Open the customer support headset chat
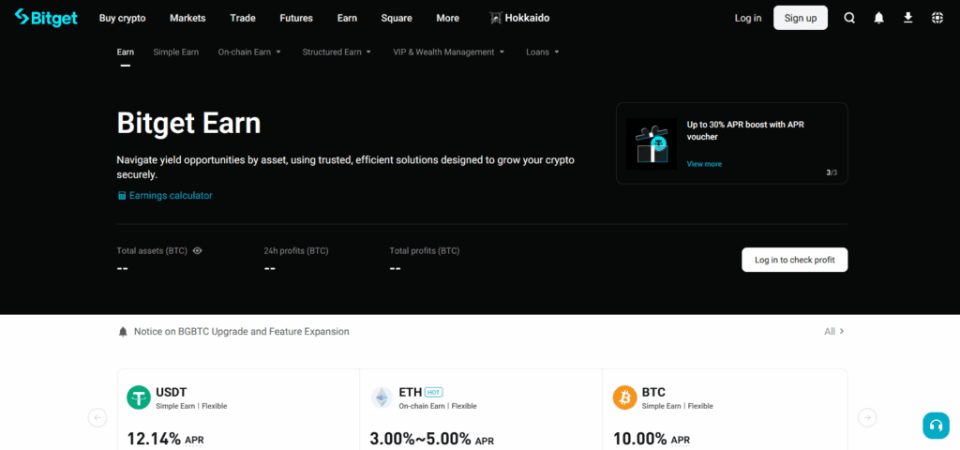The width and height of the screenshot is (960, 450). click(x=936, y=426)
